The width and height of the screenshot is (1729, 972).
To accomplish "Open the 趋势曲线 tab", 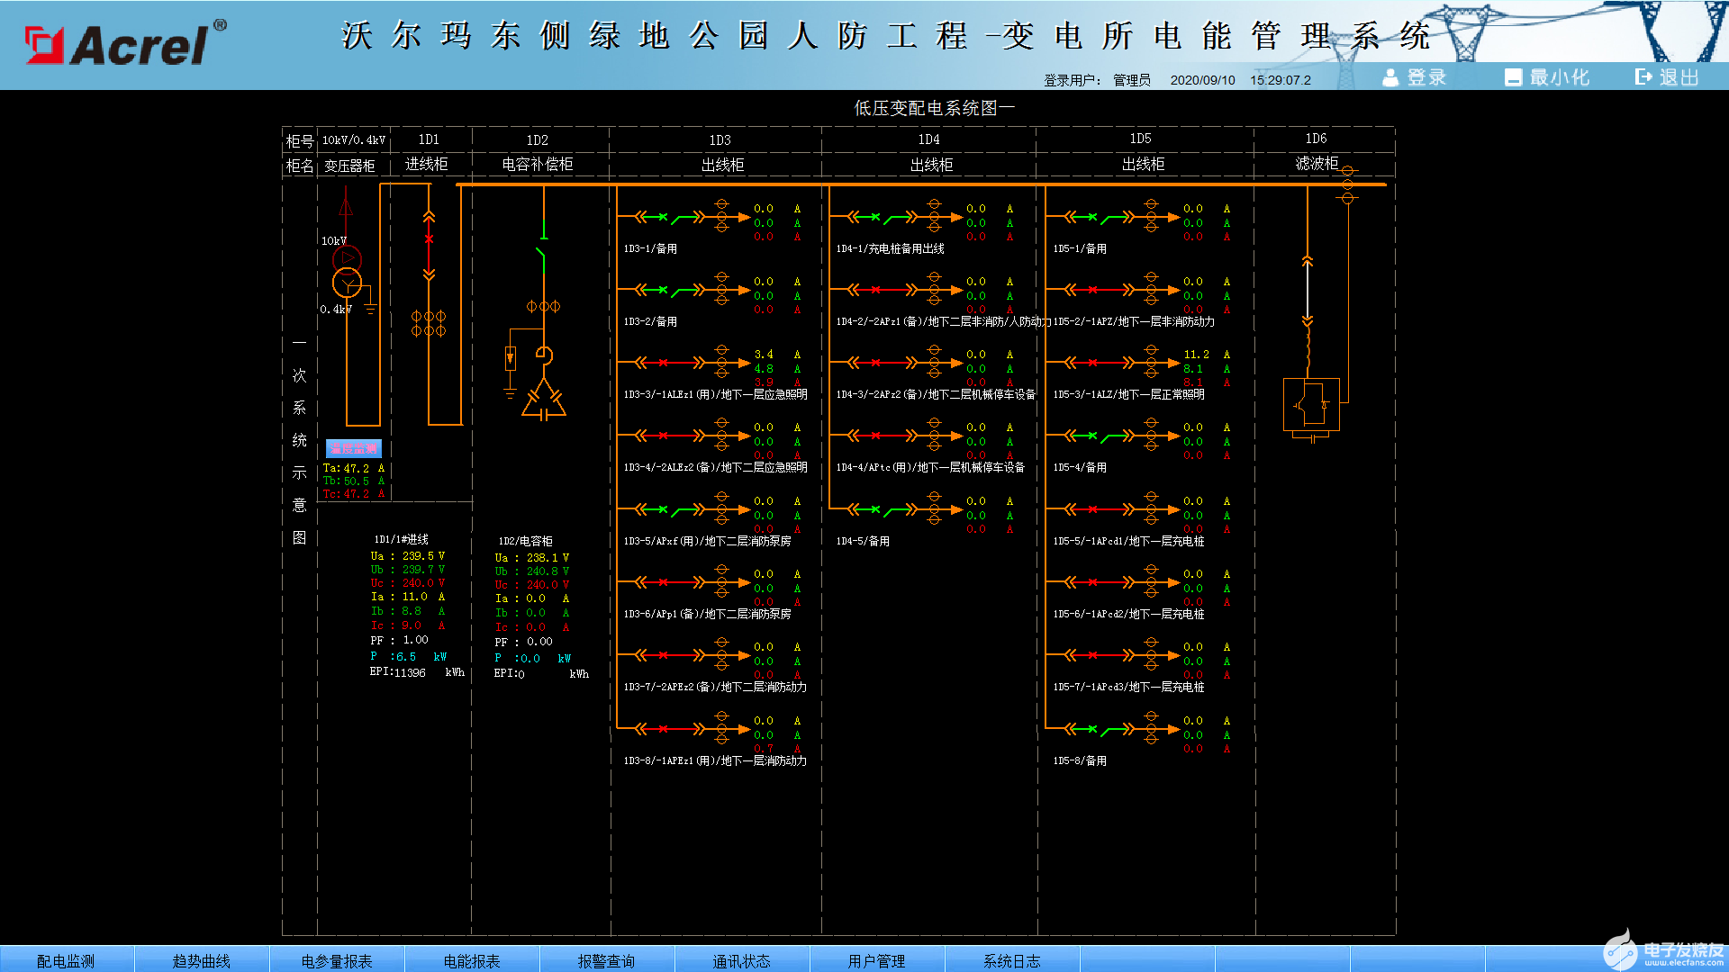I will (x=201, y=960).
